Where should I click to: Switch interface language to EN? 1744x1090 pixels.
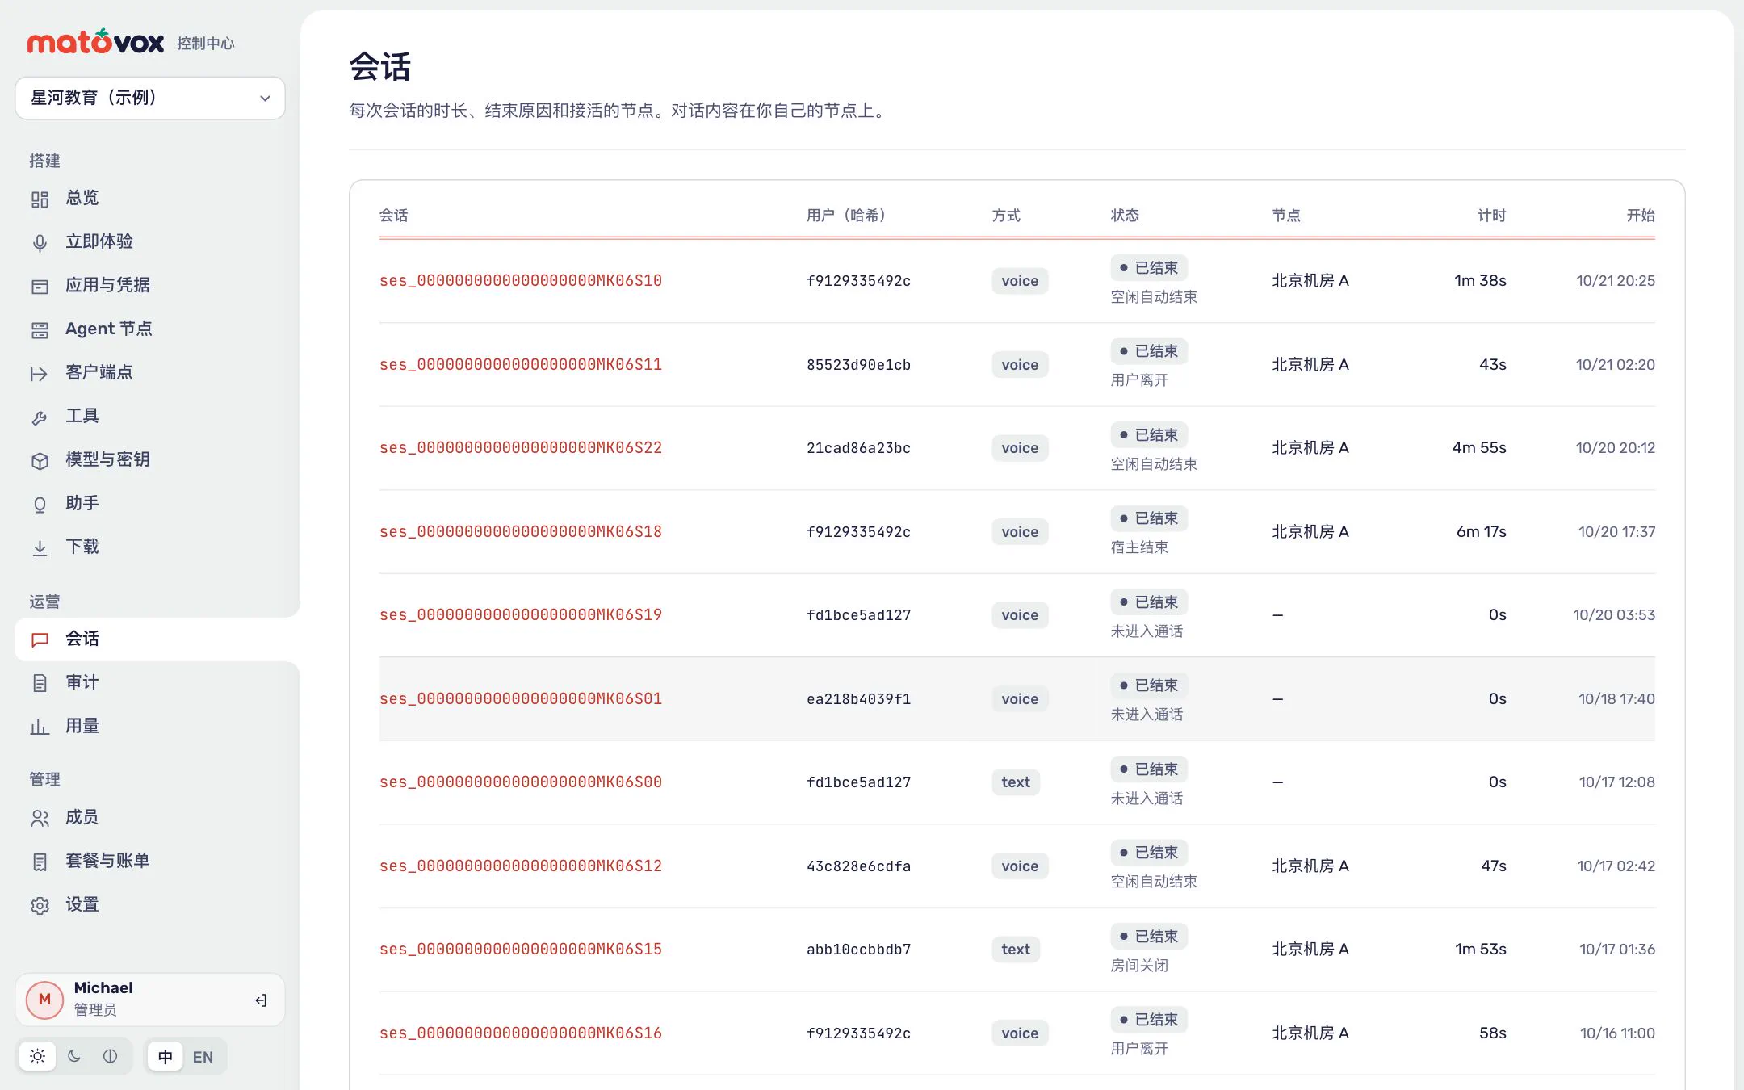[203, 1057]
